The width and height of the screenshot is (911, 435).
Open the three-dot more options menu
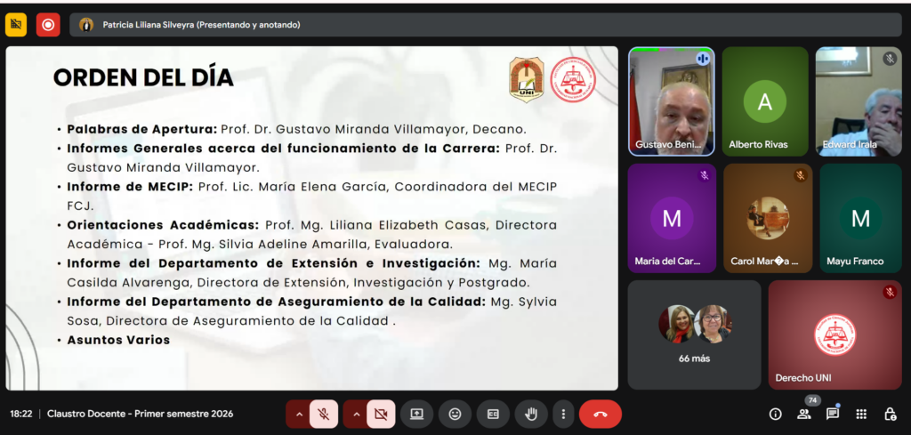click(x=562, y=414)
